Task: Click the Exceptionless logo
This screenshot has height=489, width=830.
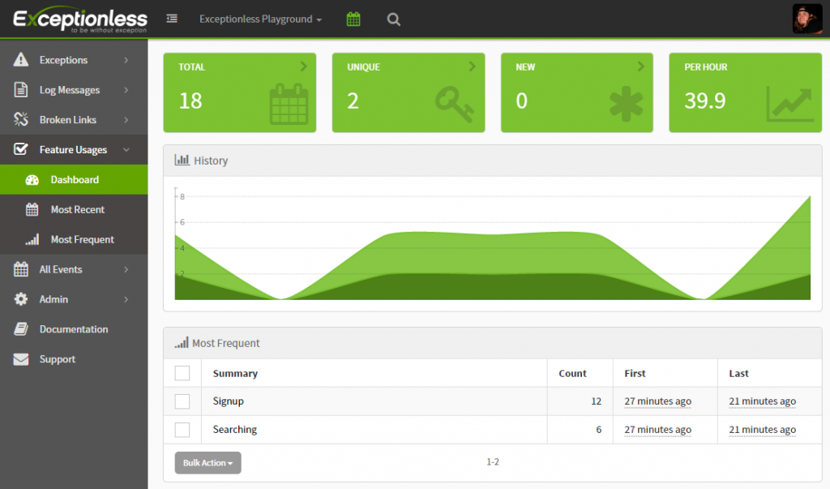Action: 79,19
